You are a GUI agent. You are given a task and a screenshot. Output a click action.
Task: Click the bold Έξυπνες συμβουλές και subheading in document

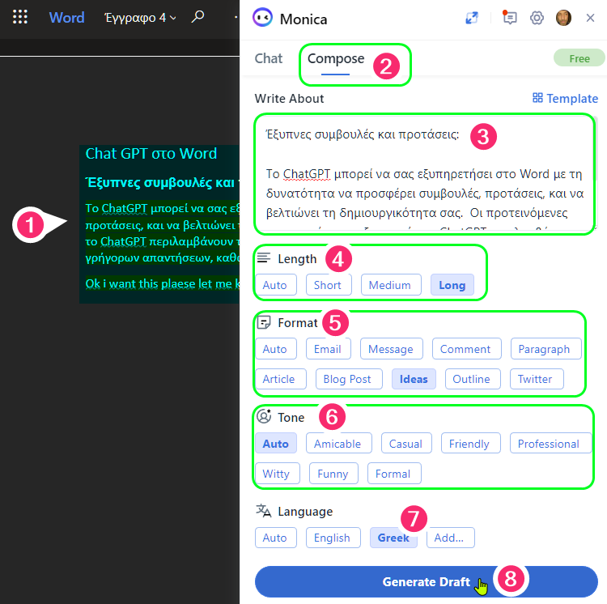pos(162,182)
